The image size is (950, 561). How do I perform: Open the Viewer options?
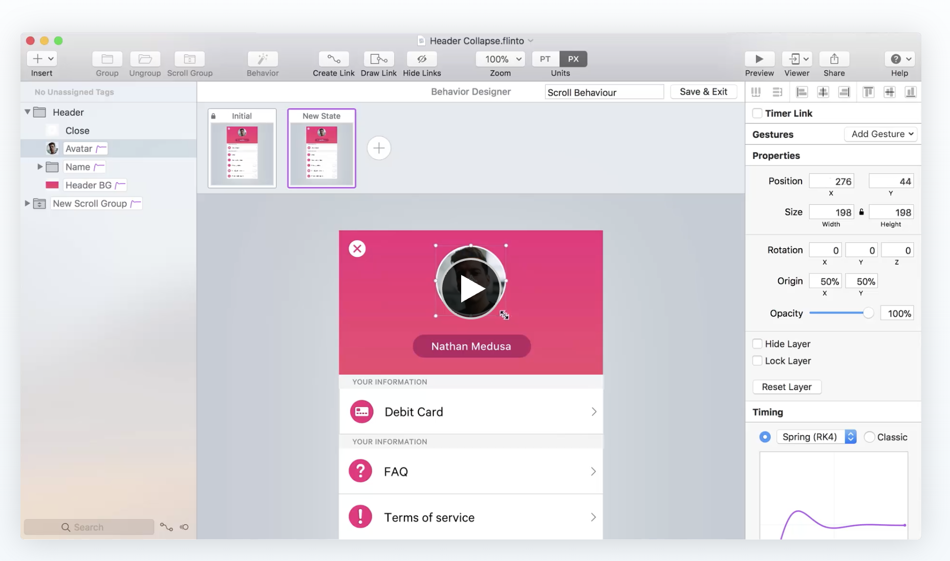(x=797, y=59)
